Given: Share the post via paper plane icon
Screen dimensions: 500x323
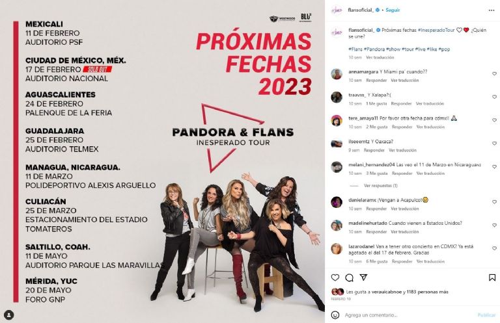Looking at the screenshot, I should (x=363, y=278).
